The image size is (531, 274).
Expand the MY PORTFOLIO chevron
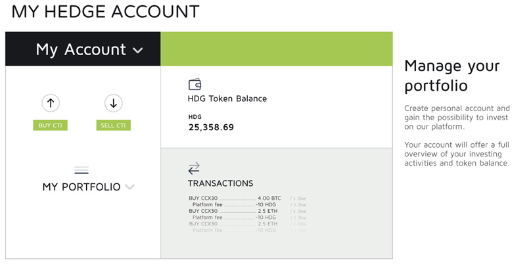point(129,187)
